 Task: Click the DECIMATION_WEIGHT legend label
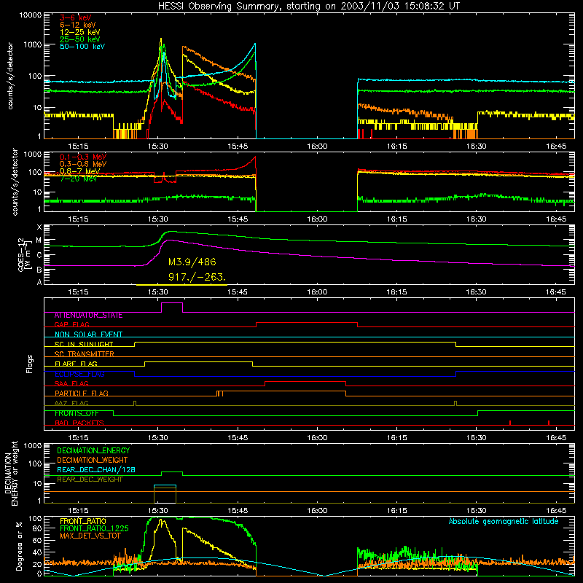coord(93,461)
